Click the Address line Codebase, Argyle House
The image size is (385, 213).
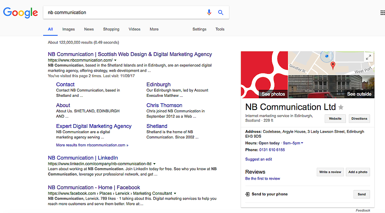point(305,134)
